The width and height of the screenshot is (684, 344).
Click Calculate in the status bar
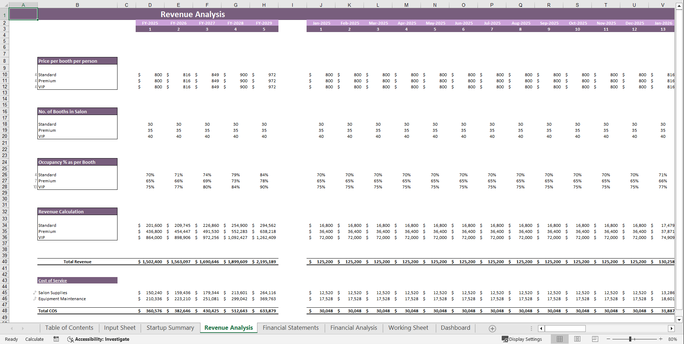(35, 339)
